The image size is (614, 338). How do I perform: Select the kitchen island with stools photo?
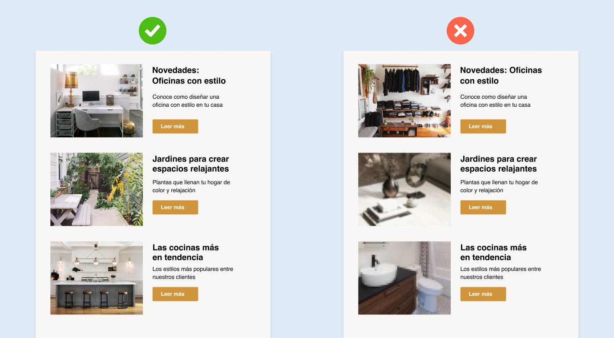click(x=97, y=278)
